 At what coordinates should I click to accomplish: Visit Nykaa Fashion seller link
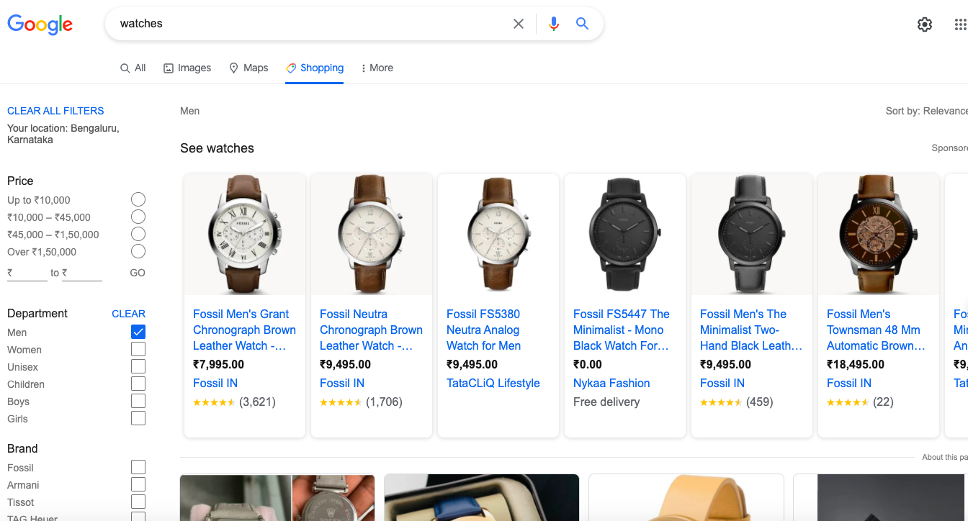(611, 383)
